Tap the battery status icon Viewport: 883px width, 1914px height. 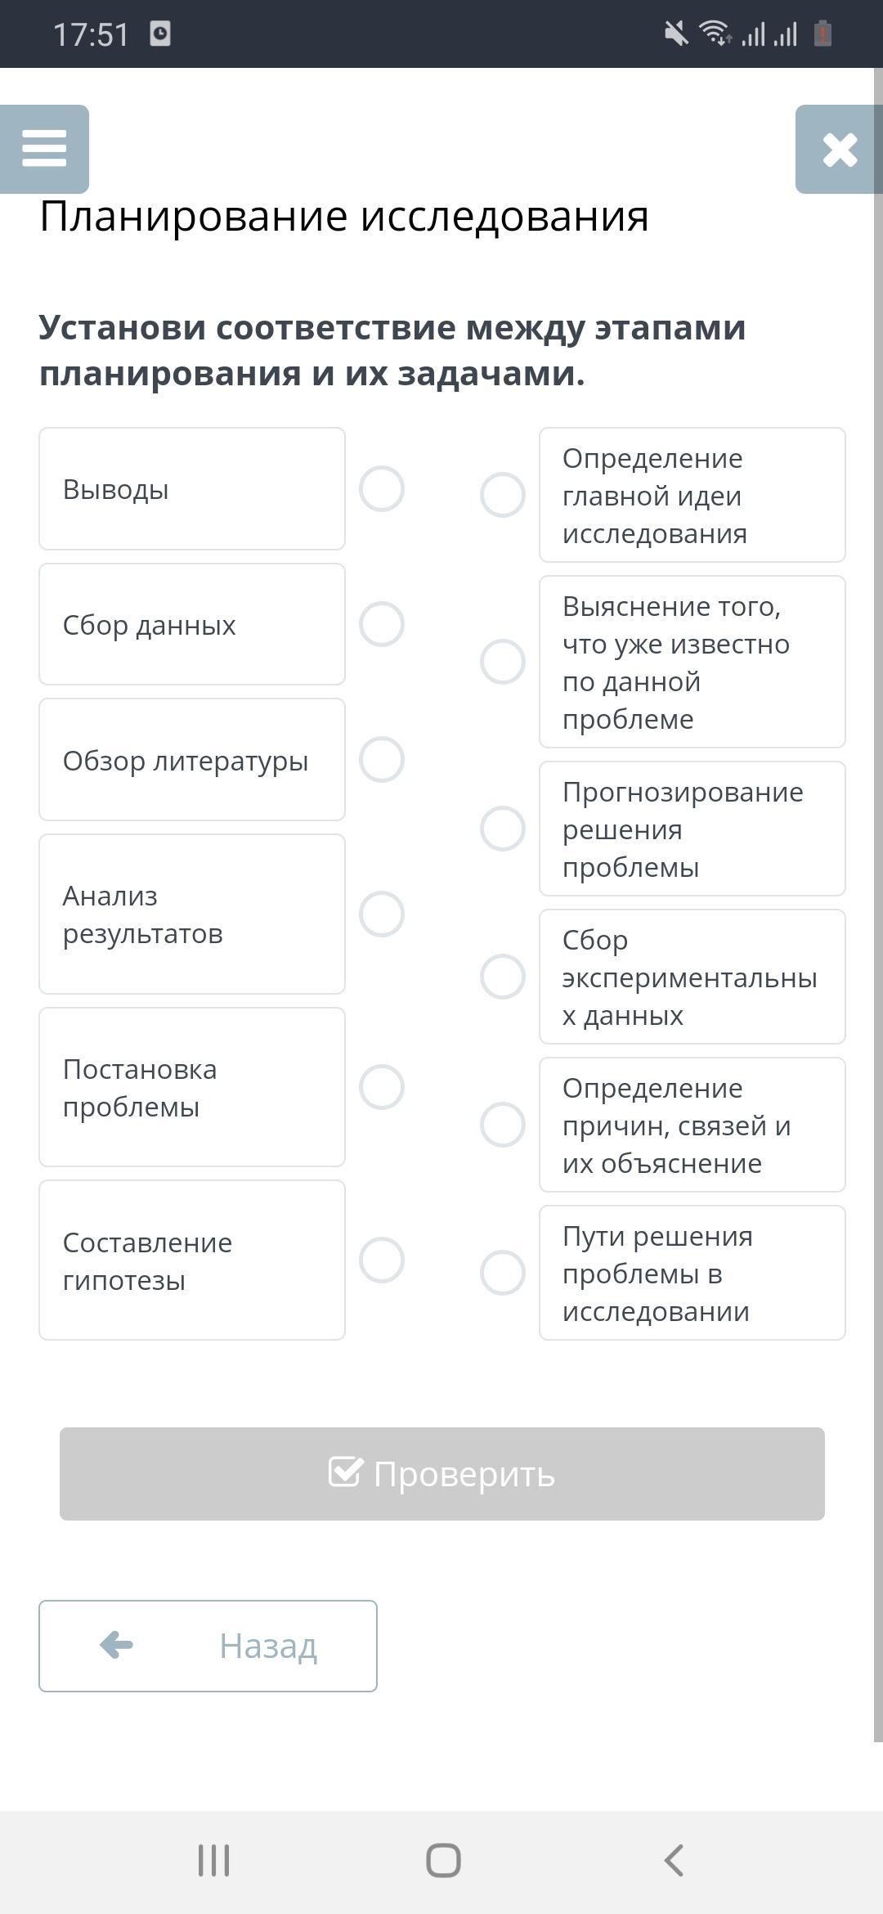[x=822, y=34]
